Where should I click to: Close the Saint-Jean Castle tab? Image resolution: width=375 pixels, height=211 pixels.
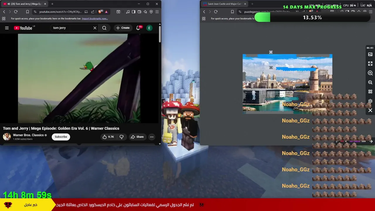(x=245, y=4)
